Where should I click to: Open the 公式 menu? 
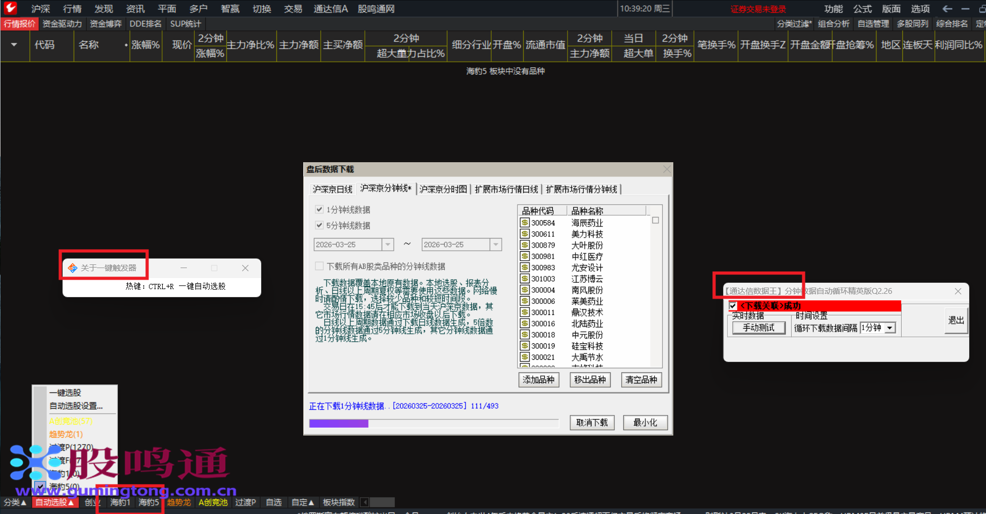[862, 9]
